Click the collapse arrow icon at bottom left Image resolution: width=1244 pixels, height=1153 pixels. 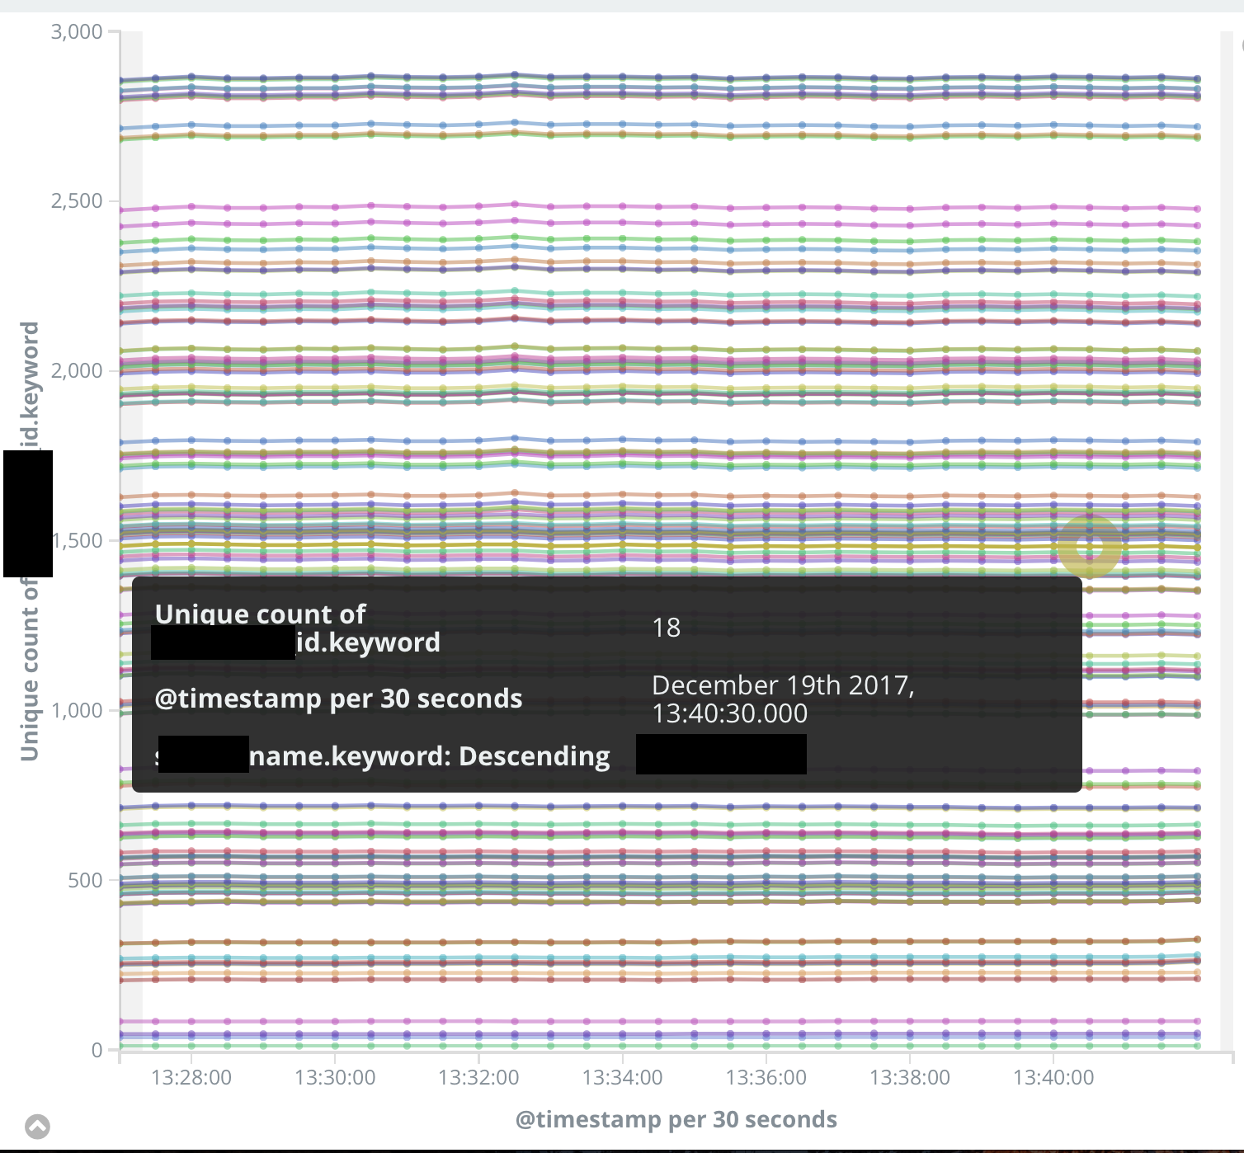click(38, 1127)
